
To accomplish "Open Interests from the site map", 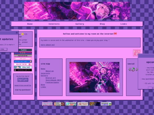I will pyautogui.click(x=45, y=73).
